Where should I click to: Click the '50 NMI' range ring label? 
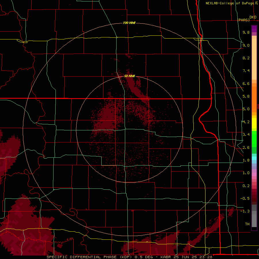(129, 76)
